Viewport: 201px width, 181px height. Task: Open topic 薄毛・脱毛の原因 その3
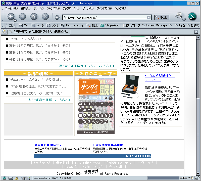(39, 46)
